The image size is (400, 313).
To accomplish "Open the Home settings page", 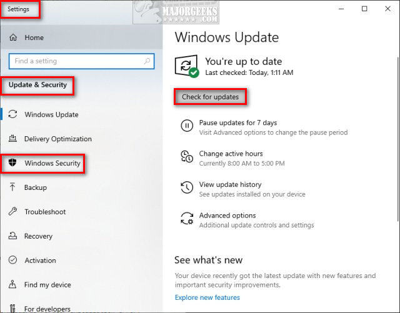I will click(81, 37).
